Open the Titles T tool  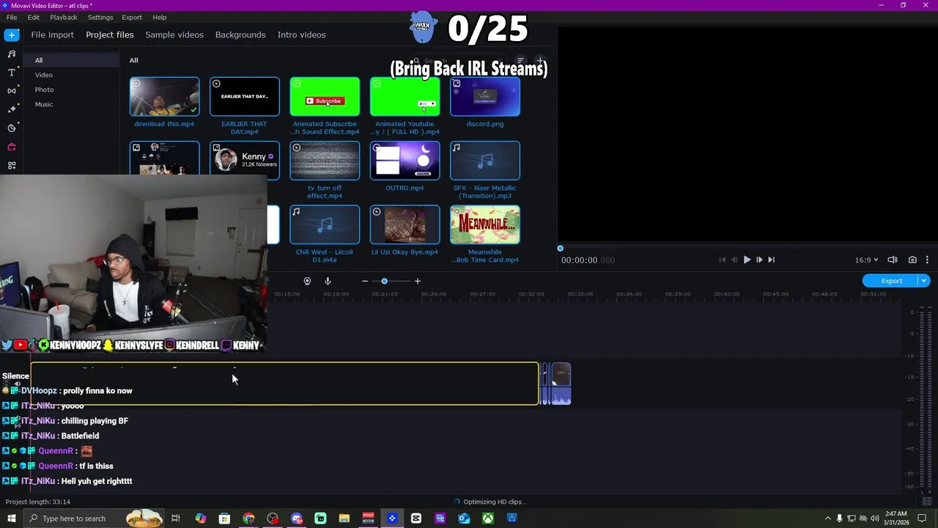point(12,72)
